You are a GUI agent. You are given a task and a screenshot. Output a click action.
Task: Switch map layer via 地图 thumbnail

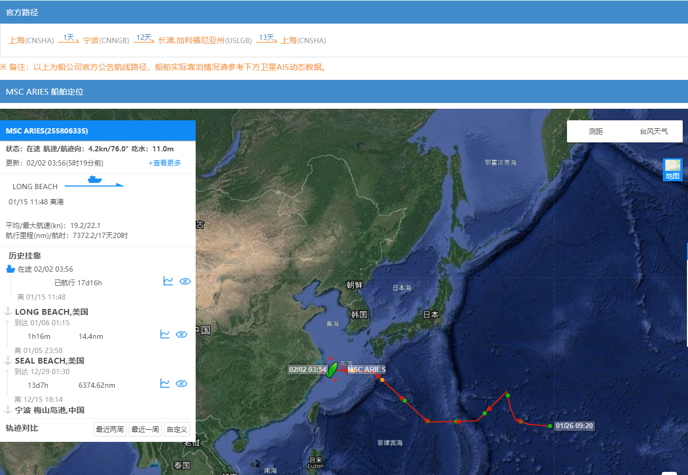[x=672, y=170]
